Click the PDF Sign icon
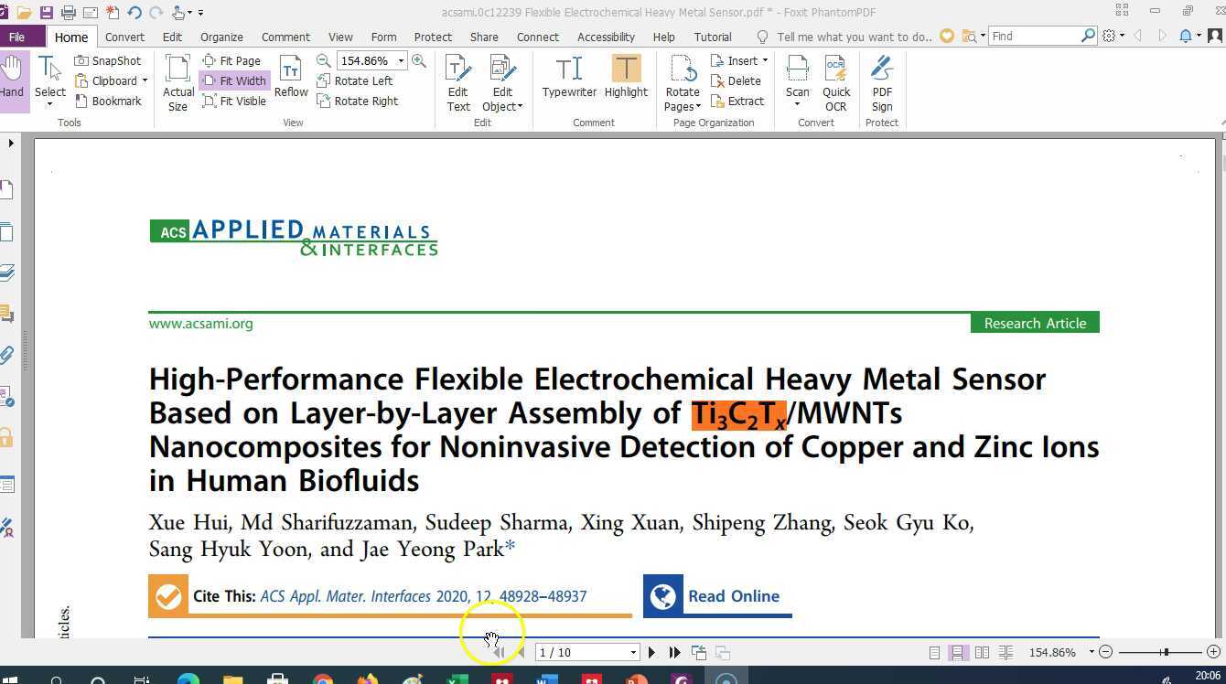Screen dimensions: 1226x684 click(x=882, y=82)
